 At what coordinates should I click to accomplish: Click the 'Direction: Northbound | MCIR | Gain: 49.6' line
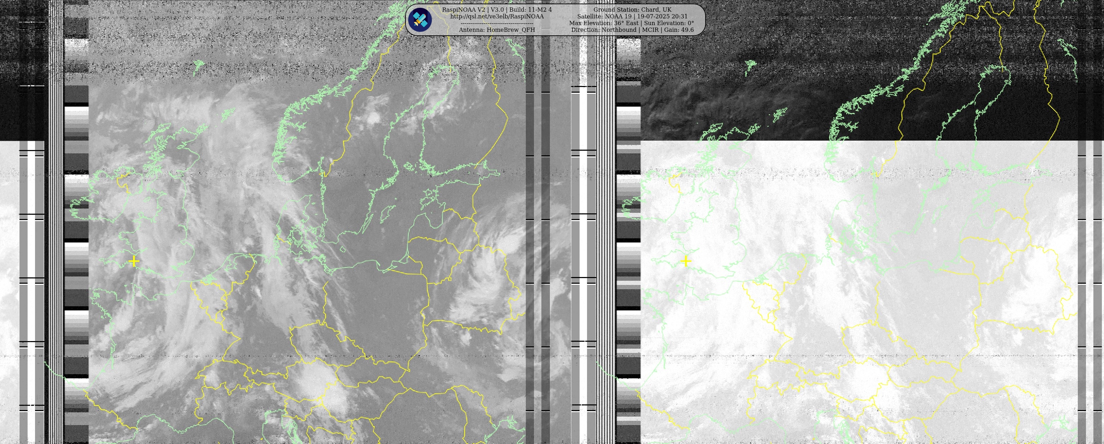(632, 30)
